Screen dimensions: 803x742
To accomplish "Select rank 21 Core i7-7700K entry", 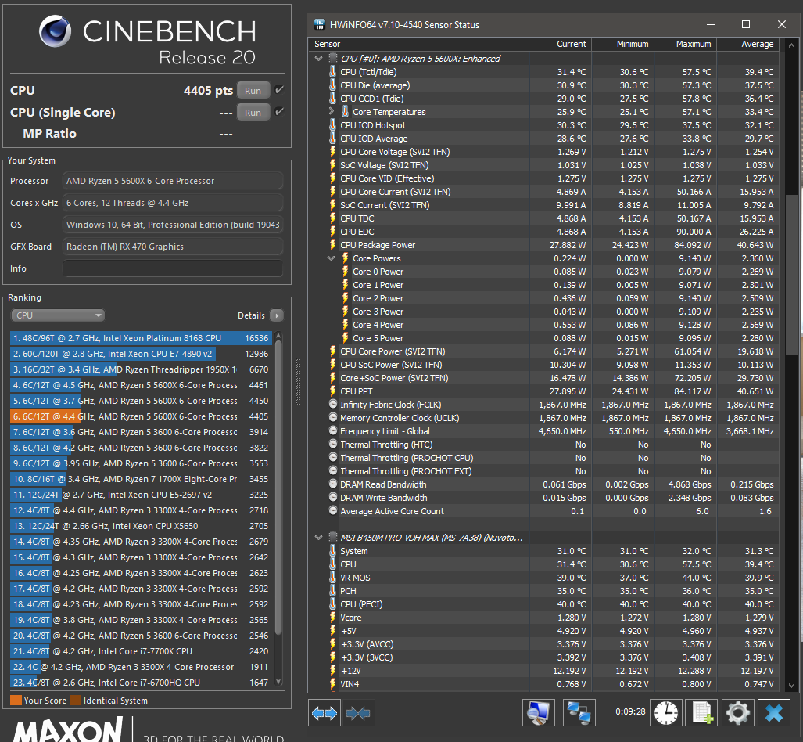I will (x=141, y=651).
